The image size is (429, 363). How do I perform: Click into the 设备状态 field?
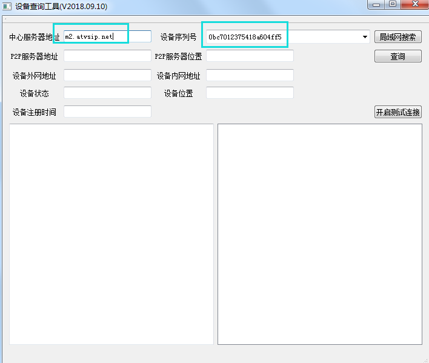[107, 93]
